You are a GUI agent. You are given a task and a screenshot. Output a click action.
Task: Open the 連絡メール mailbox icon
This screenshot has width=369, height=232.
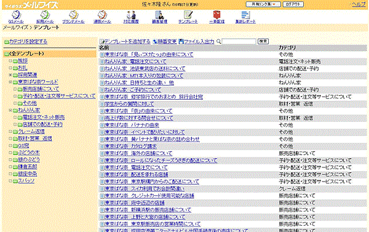[x=102, y=15]
